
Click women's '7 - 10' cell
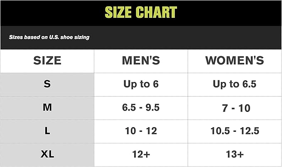[x=235, y=108]
